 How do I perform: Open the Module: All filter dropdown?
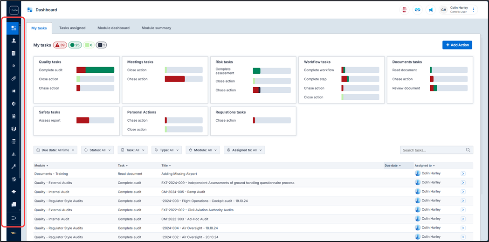203,150
